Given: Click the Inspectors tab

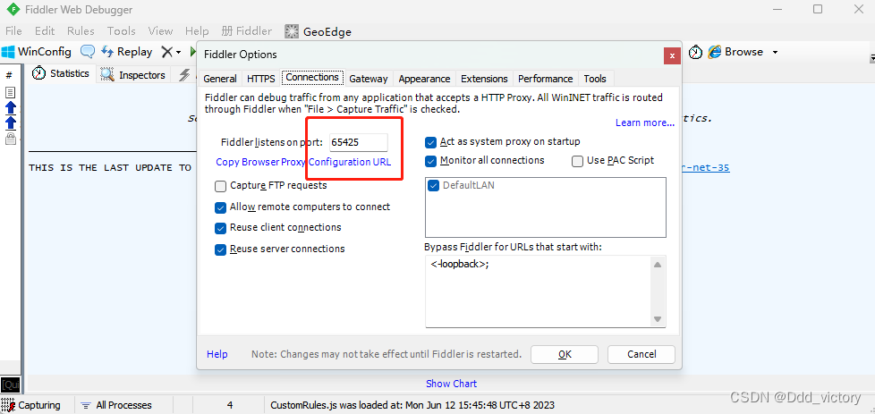Looking at the screenshot, I should [x=133, y=75].
